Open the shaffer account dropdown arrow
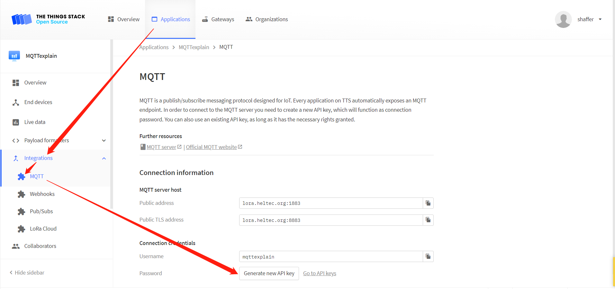Viewport: 615px width, 289px height. [600, 19]
